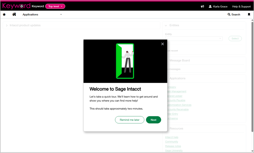Open the Order Entry link
The image size is (254, 153).
click(x=172, y=114)
